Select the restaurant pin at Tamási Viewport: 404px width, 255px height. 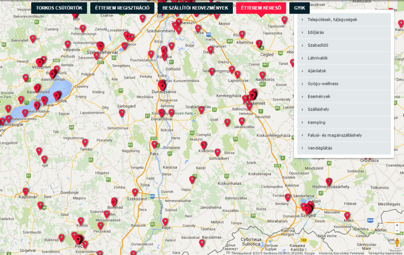85,143
